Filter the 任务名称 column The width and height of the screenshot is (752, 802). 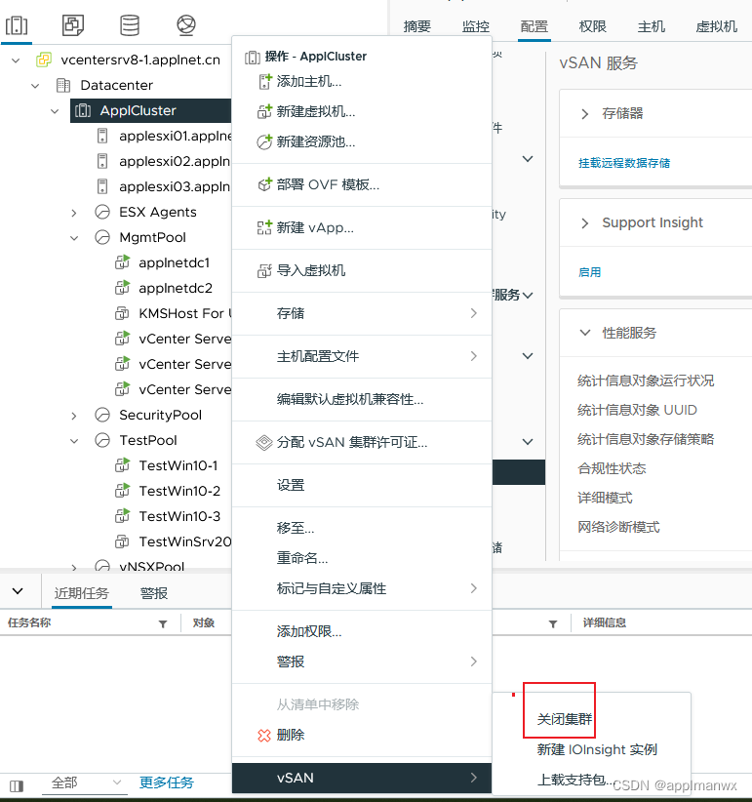click(x=163, y=623)
